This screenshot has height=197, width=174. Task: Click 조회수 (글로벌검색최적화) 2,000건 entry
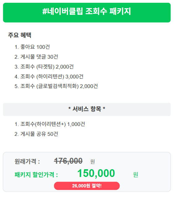click(x=59, y=86)
